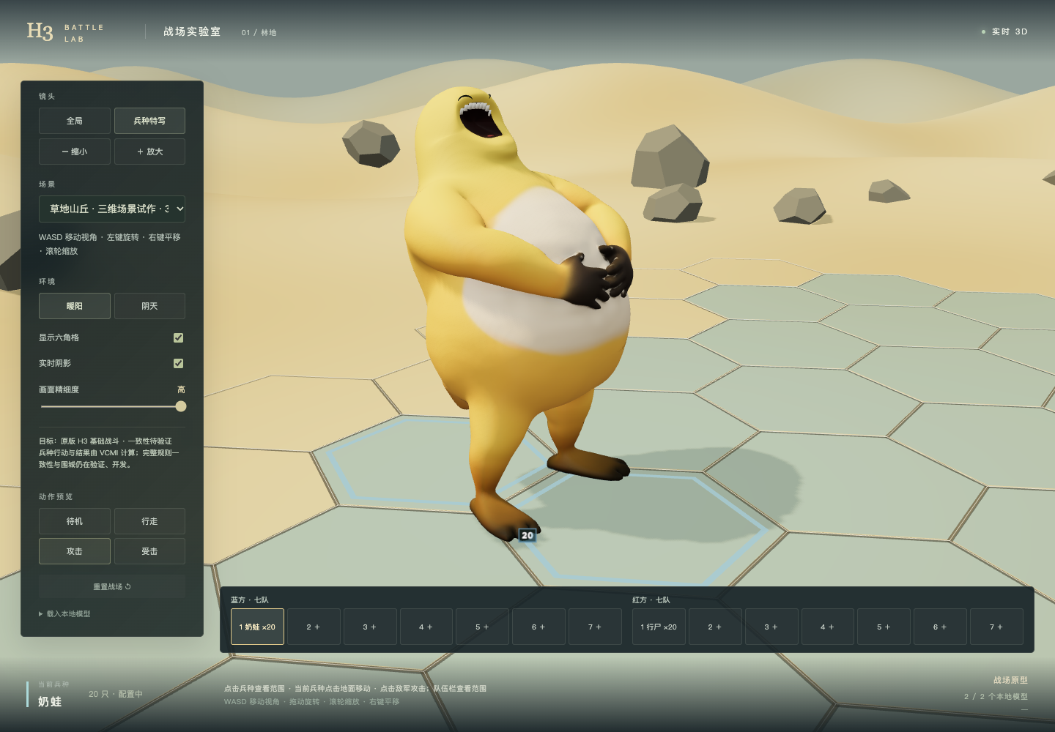The image size is (1055, 732).
Task: Click the 20 只 · 配置中 status text
Action: click(x=116, y=694)
